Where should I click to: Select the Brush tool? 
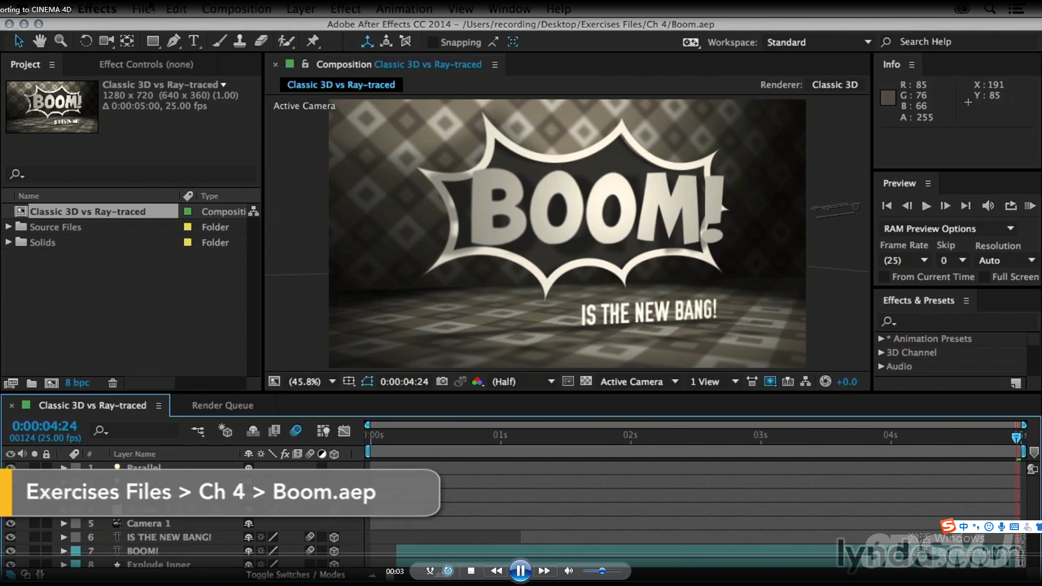[x=219, y=41]
